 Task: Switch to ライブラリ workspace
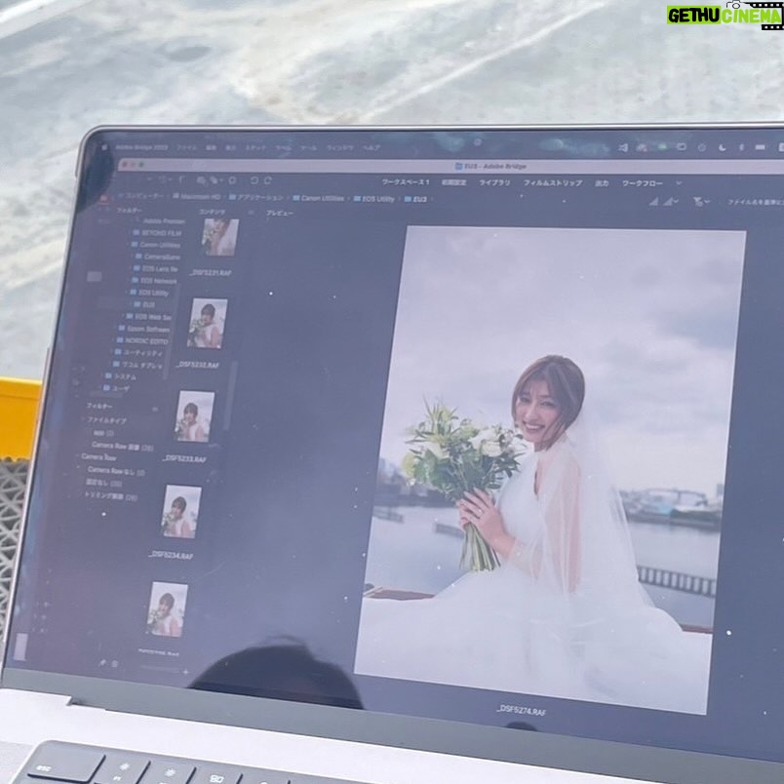[494, 183]
